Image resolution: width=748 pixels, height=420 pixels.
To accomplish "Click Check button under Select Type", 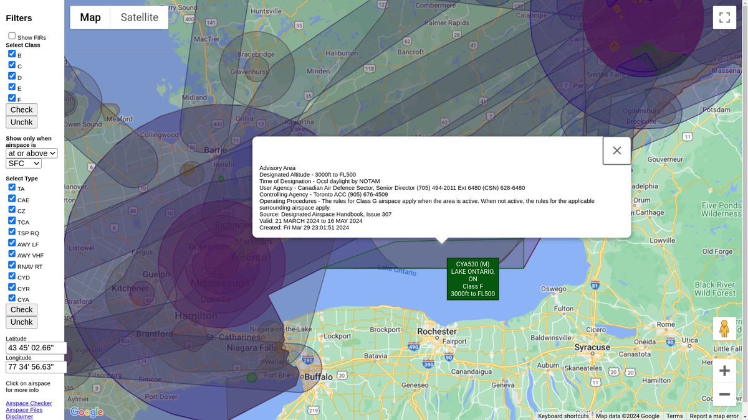I will pyautogui.click(x=21, y=310).
